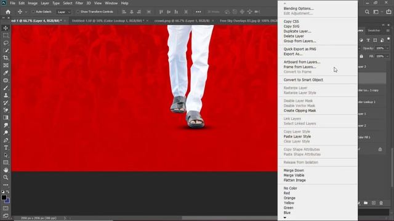
Task: Select the Crop tool
Action: point(6,58)
